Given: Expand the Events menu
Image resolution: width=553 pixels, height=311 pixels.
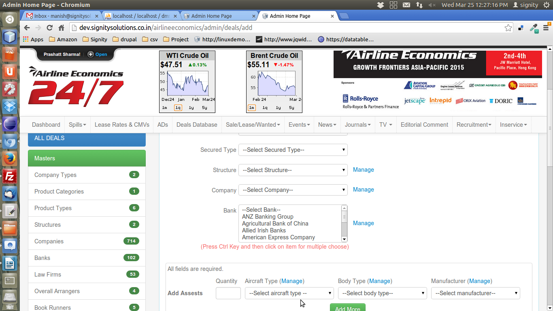Looking at the screenshot, I should (299, 125).
